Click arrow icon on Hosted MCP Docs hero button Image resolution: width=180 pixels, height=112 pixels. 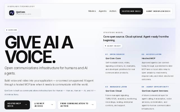point(26,104)
